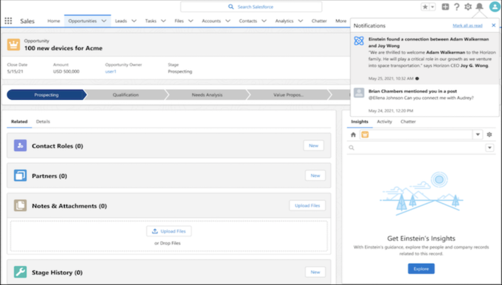502x285 pixels.
Task: Click the Favorites star icon
Action: pos(425,7)
